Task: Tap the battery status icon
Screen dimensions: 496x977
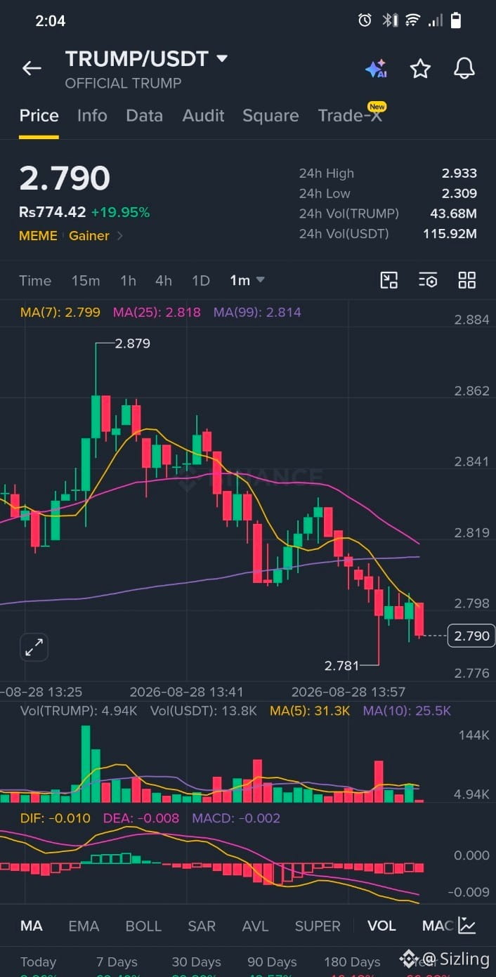Action: click(456, 20)
